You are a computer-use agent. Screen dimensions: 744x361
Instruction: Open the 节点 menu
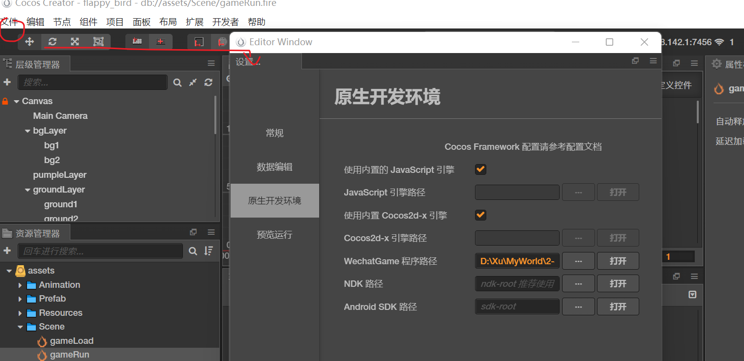(62, 22)
